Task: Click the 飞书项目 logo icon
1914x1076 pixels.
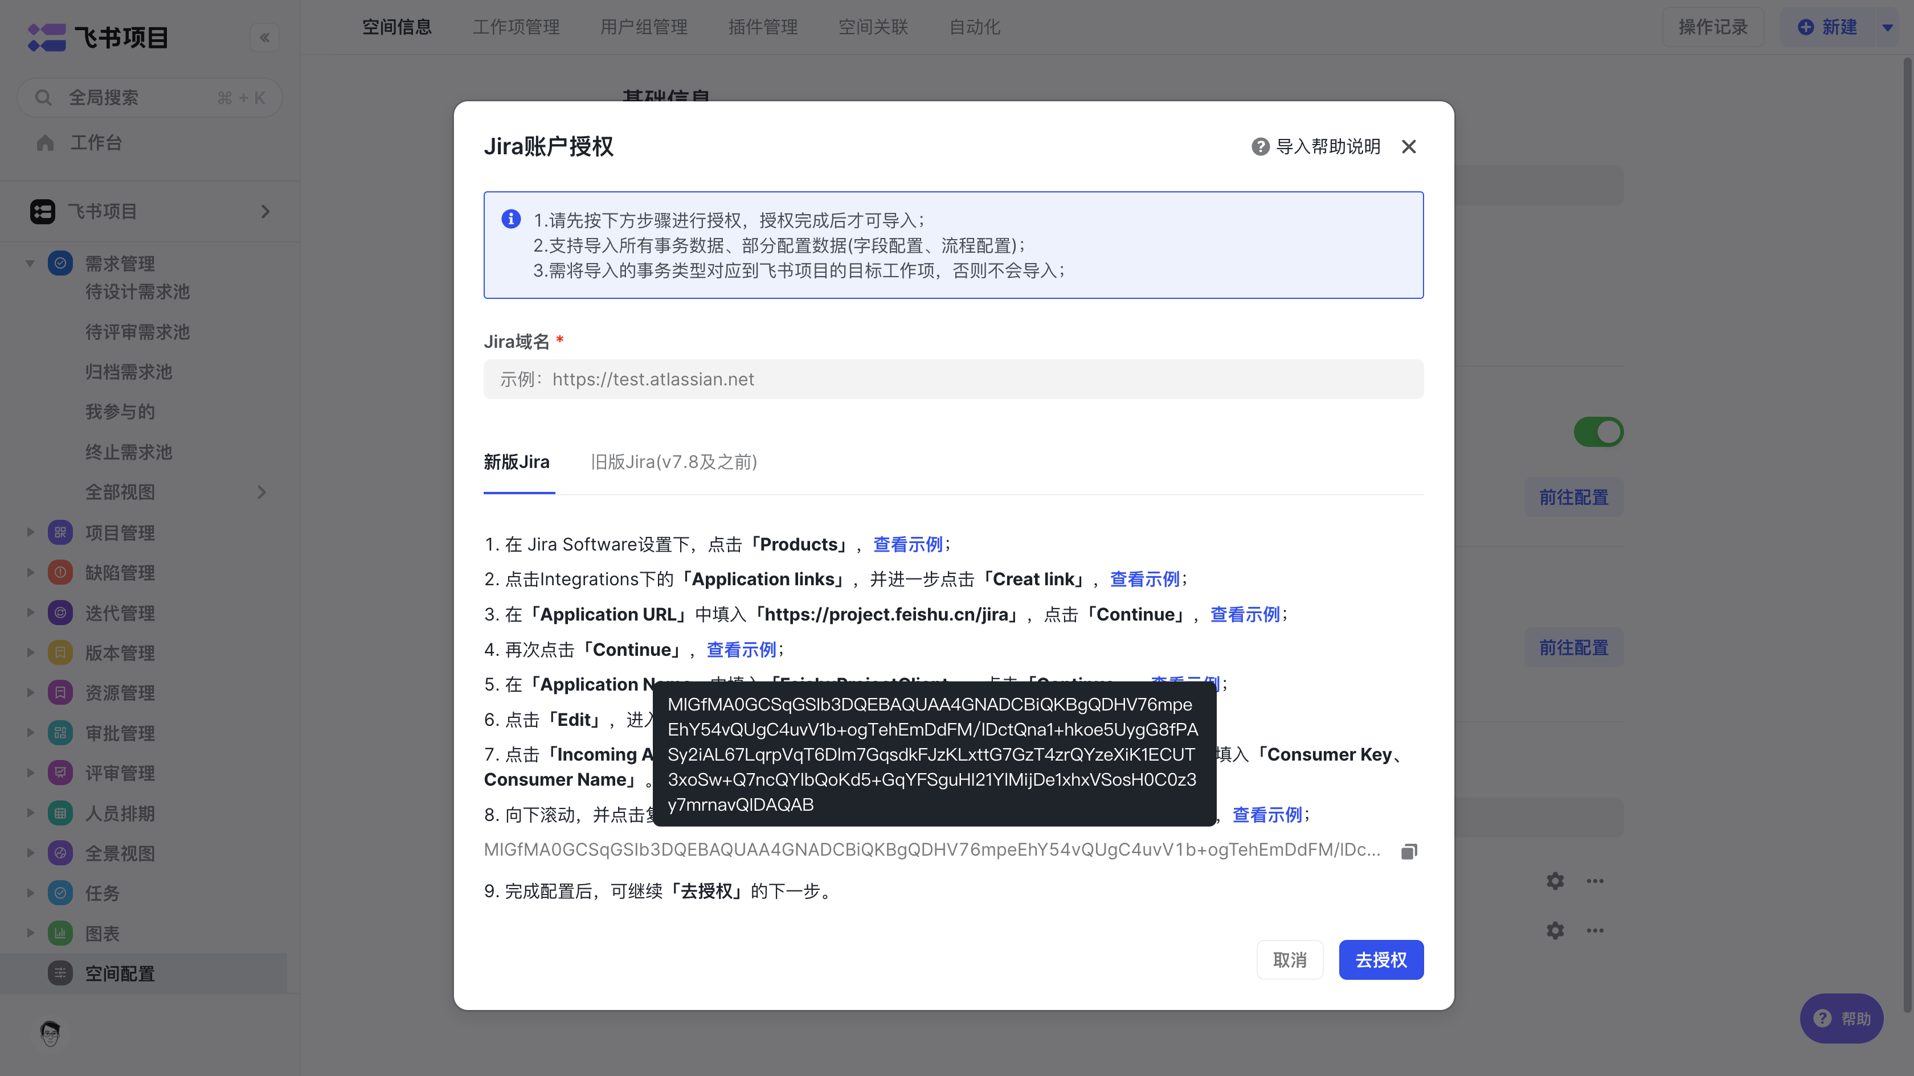Action: [x=47, y=38]
